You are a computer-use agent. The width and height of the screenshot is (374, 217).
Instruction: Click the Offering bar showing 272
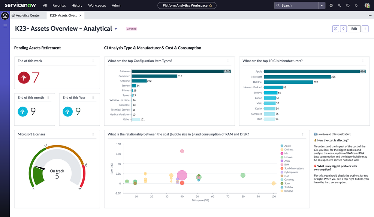tap(139, 81)
